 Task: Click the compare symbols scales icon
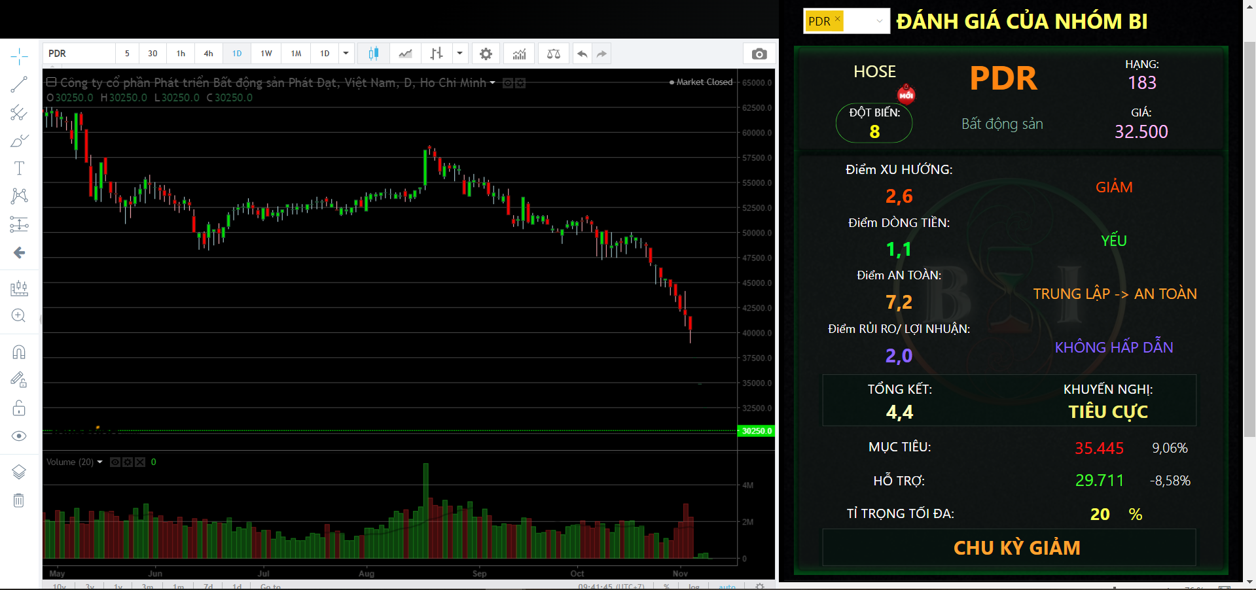553,54
